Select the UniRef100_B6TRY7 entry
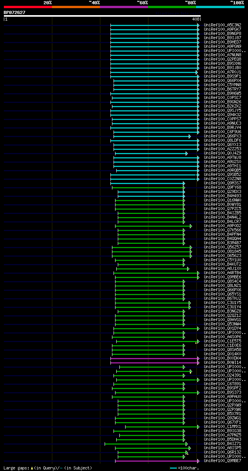Image resolution: width=248 pixels, height=471 pixels. [x=222, y=89]
